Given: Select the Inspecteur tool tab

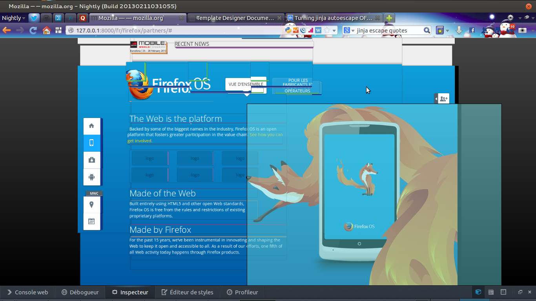Looking at the screenshot, I should point(130,292).
